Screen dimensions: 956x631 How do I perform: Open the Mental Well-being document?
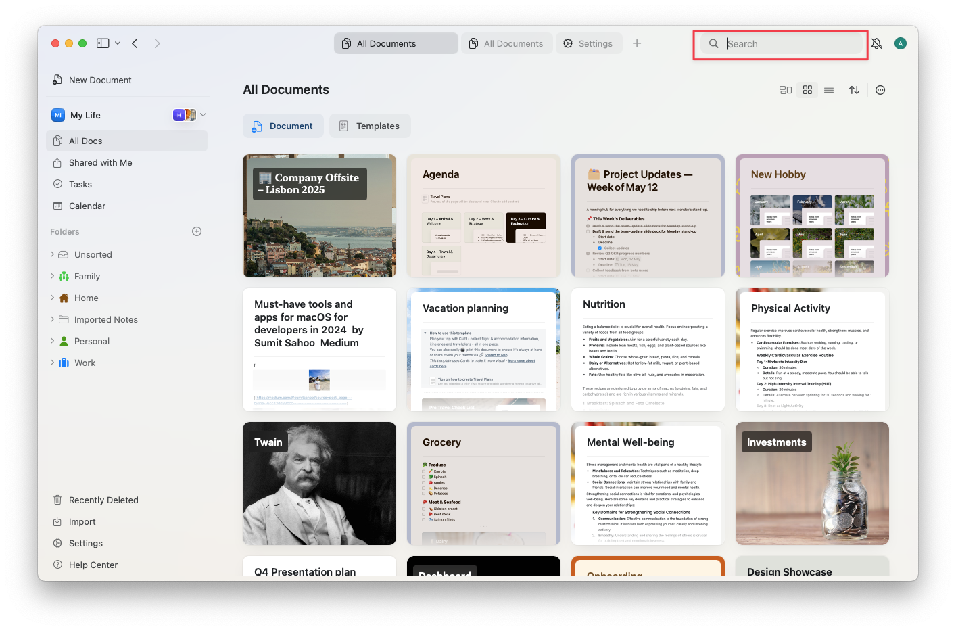click(648, 484)
